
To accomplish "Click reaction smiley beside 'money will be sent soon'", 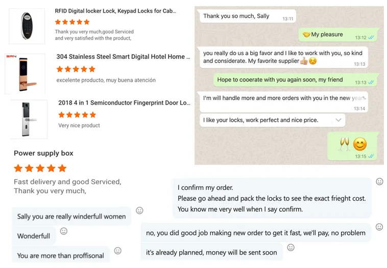I will point(291,248).
